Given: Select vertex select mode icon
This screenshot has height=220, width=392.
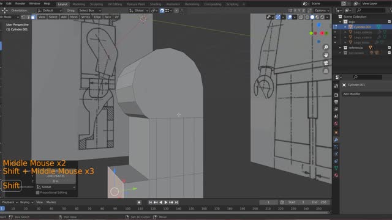Looking at the screenshot, I should (x=23, y=17).
